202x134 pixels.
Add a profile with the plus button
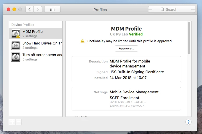(12, 122)
